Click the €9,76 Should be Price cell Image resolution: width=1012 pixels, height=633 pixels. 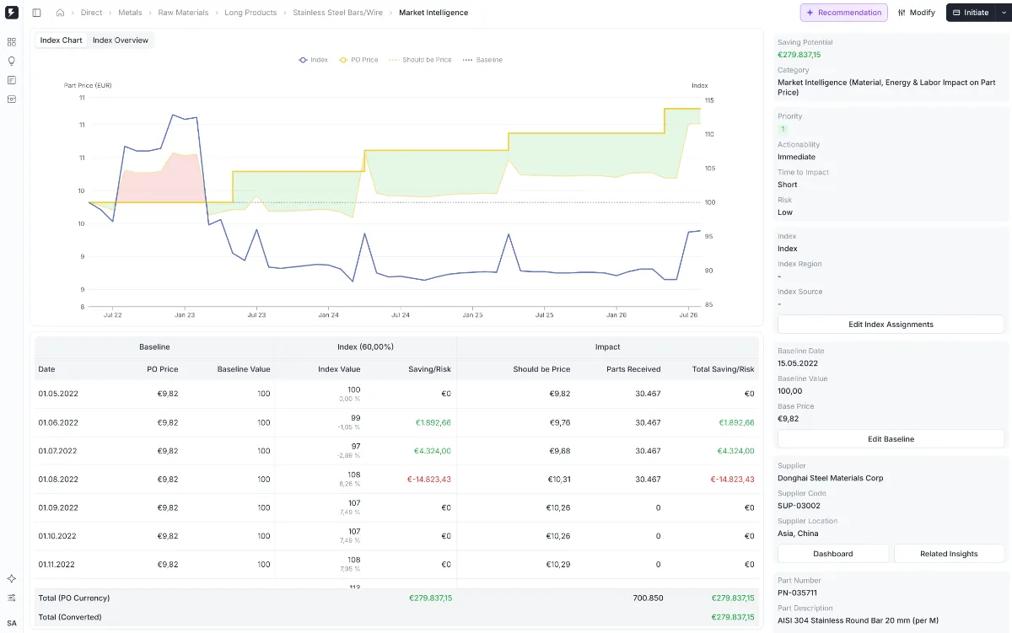560,422
